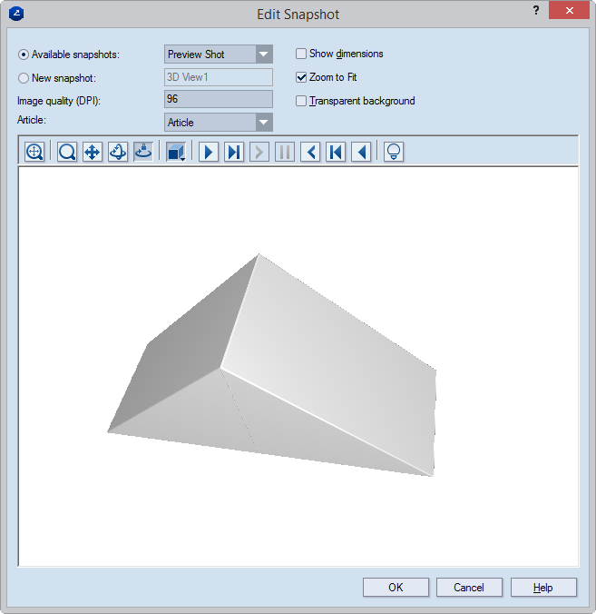The image size is (596, 614).
Task: Click the Zoom to Fit magnifier icon
Action: 34,152
